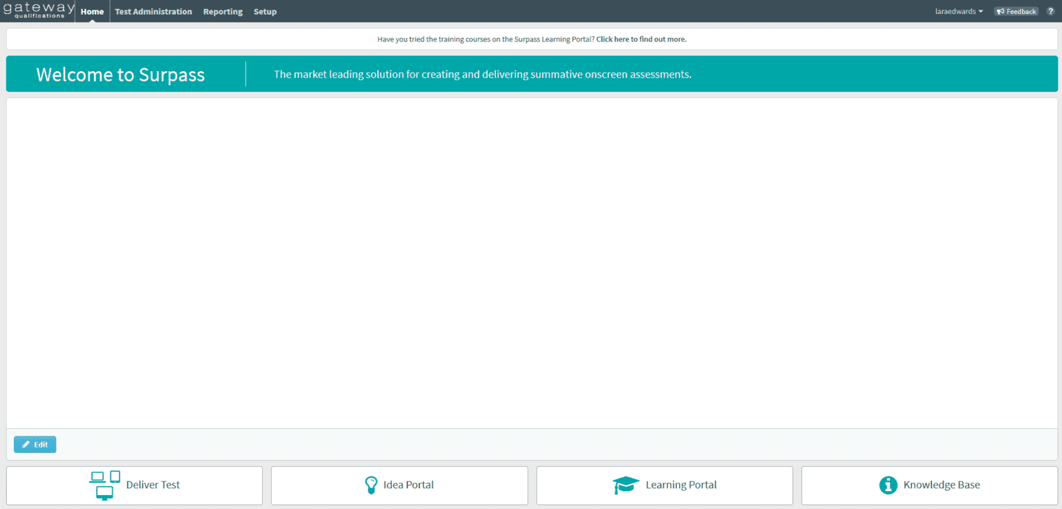Open the laraedwards account dropdown
Image resolution: width=1062 pixels, height=509 pixels.
coord(960,11)
